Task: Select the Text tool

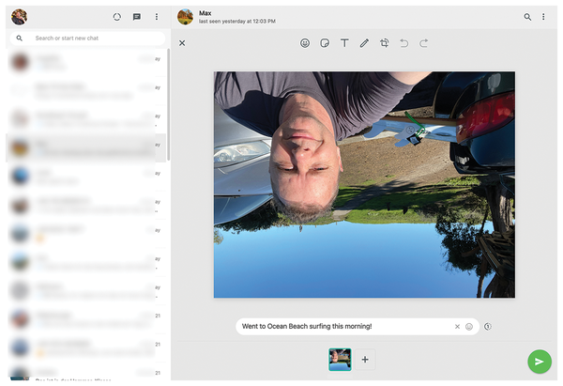Action: tap(344, 43)
